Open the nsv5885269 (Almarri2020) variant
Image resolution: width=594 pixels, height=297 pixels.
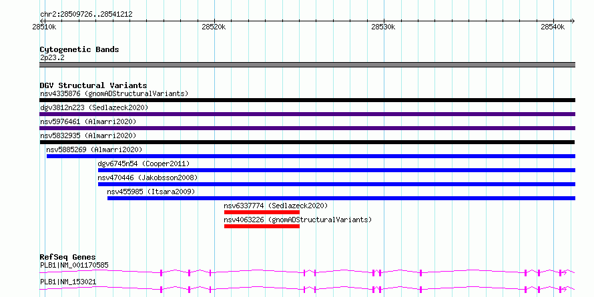click(94, 150)
